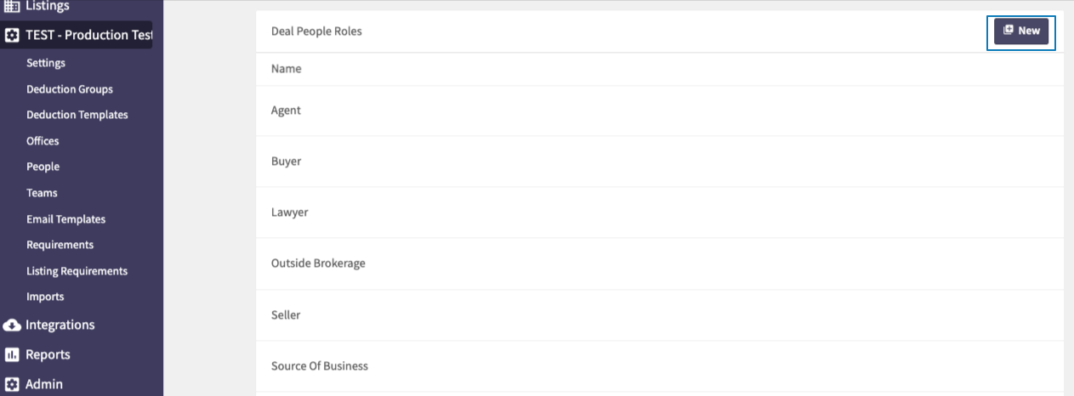
Task: Click the Name column header
Action: (x=287, y=69)
